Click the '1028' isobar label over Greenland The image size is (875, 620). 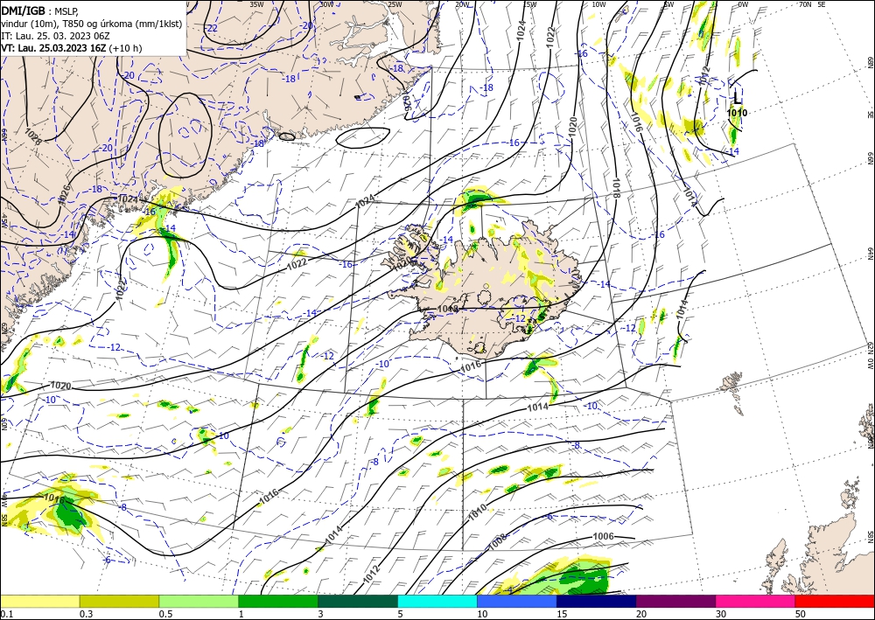[33, 137]
